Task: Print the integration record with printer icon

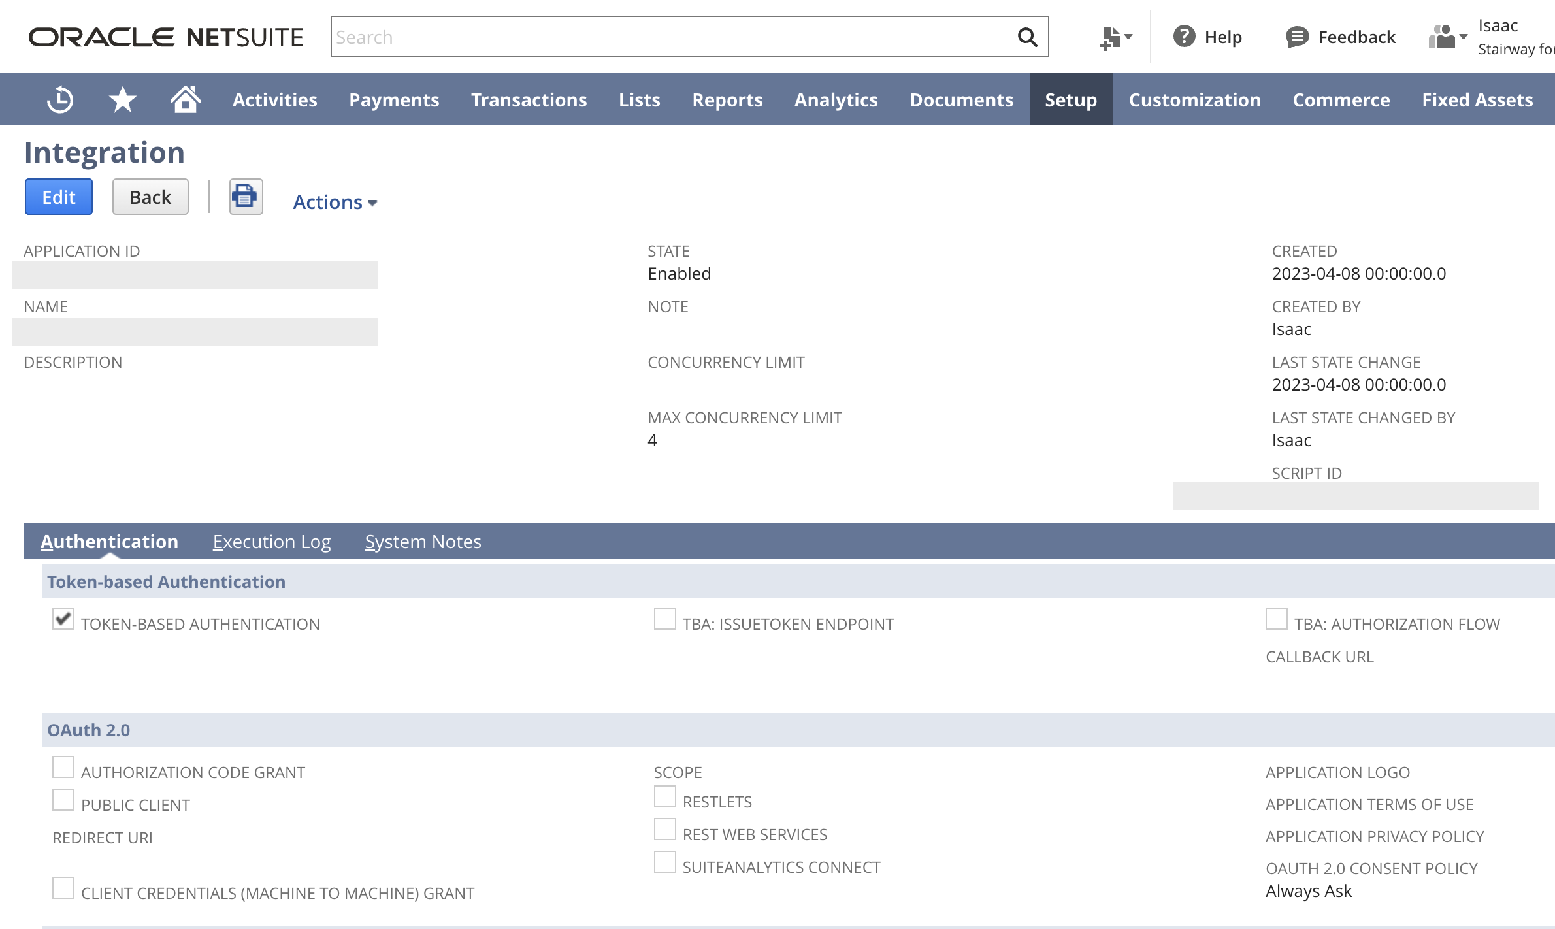Action: (246, 197)
